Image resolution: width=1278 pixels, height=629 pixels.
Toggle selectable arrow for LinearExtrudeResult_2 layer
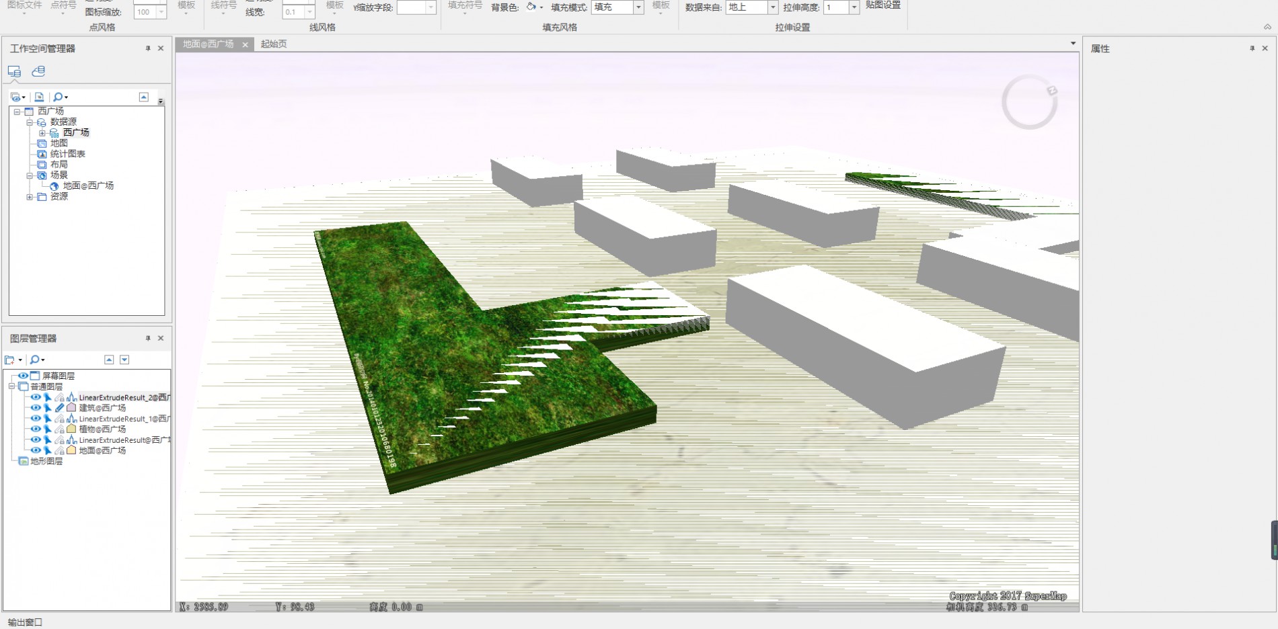click(48, 398)
